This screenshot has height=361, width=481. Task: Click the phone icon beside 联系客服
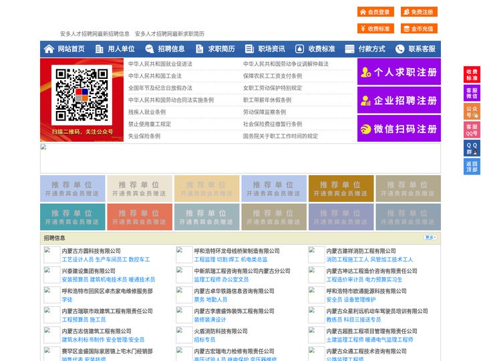click(x=399, y=49)
